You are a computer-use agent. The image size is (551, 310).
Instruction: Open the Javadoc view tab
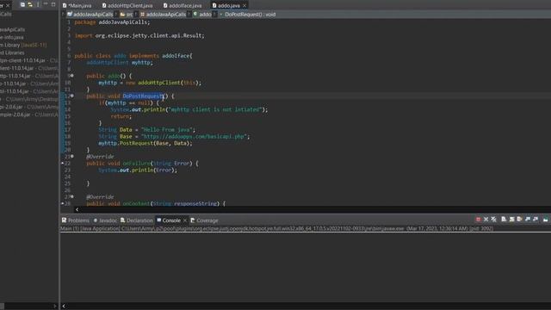tap(105, 220)
